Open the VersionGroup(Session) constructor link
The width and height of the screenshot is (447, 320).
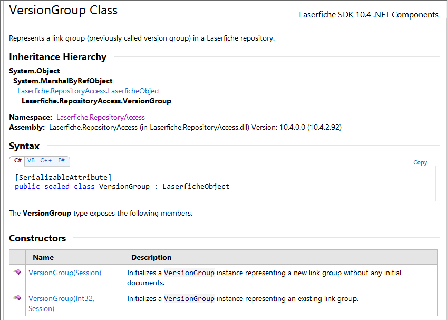point(65,273)
